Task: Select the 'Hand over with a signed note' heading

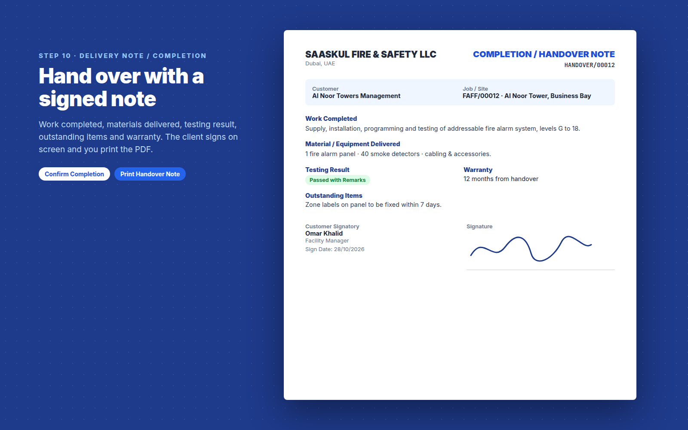Action: tap(121, 87)
